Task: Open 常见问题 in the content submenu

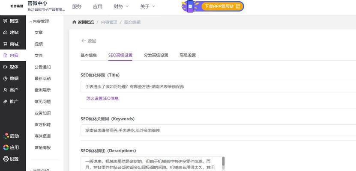Action: tap(43, 101)
